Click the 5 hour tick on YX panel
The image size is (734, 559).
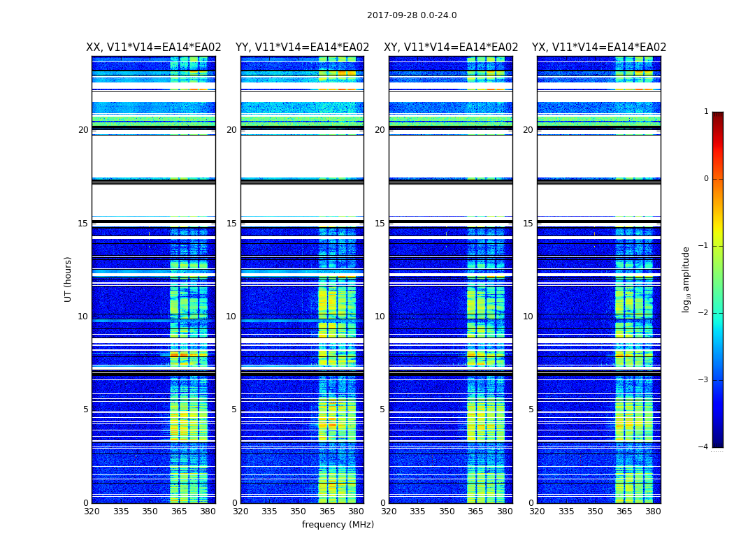click(531, 409)
